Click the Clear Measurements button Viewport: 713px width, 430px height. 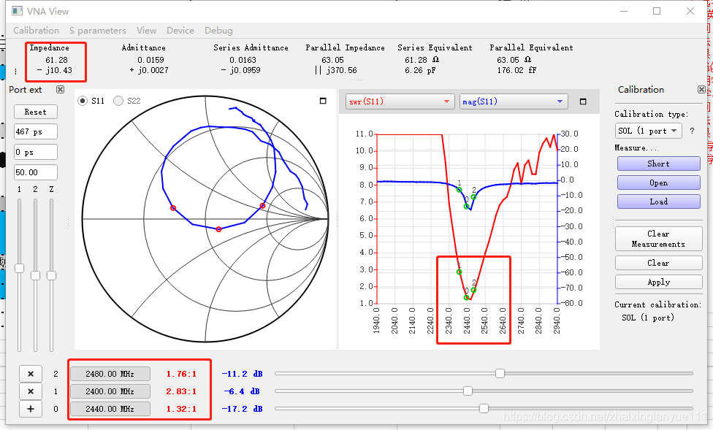[x=658, y=239]
